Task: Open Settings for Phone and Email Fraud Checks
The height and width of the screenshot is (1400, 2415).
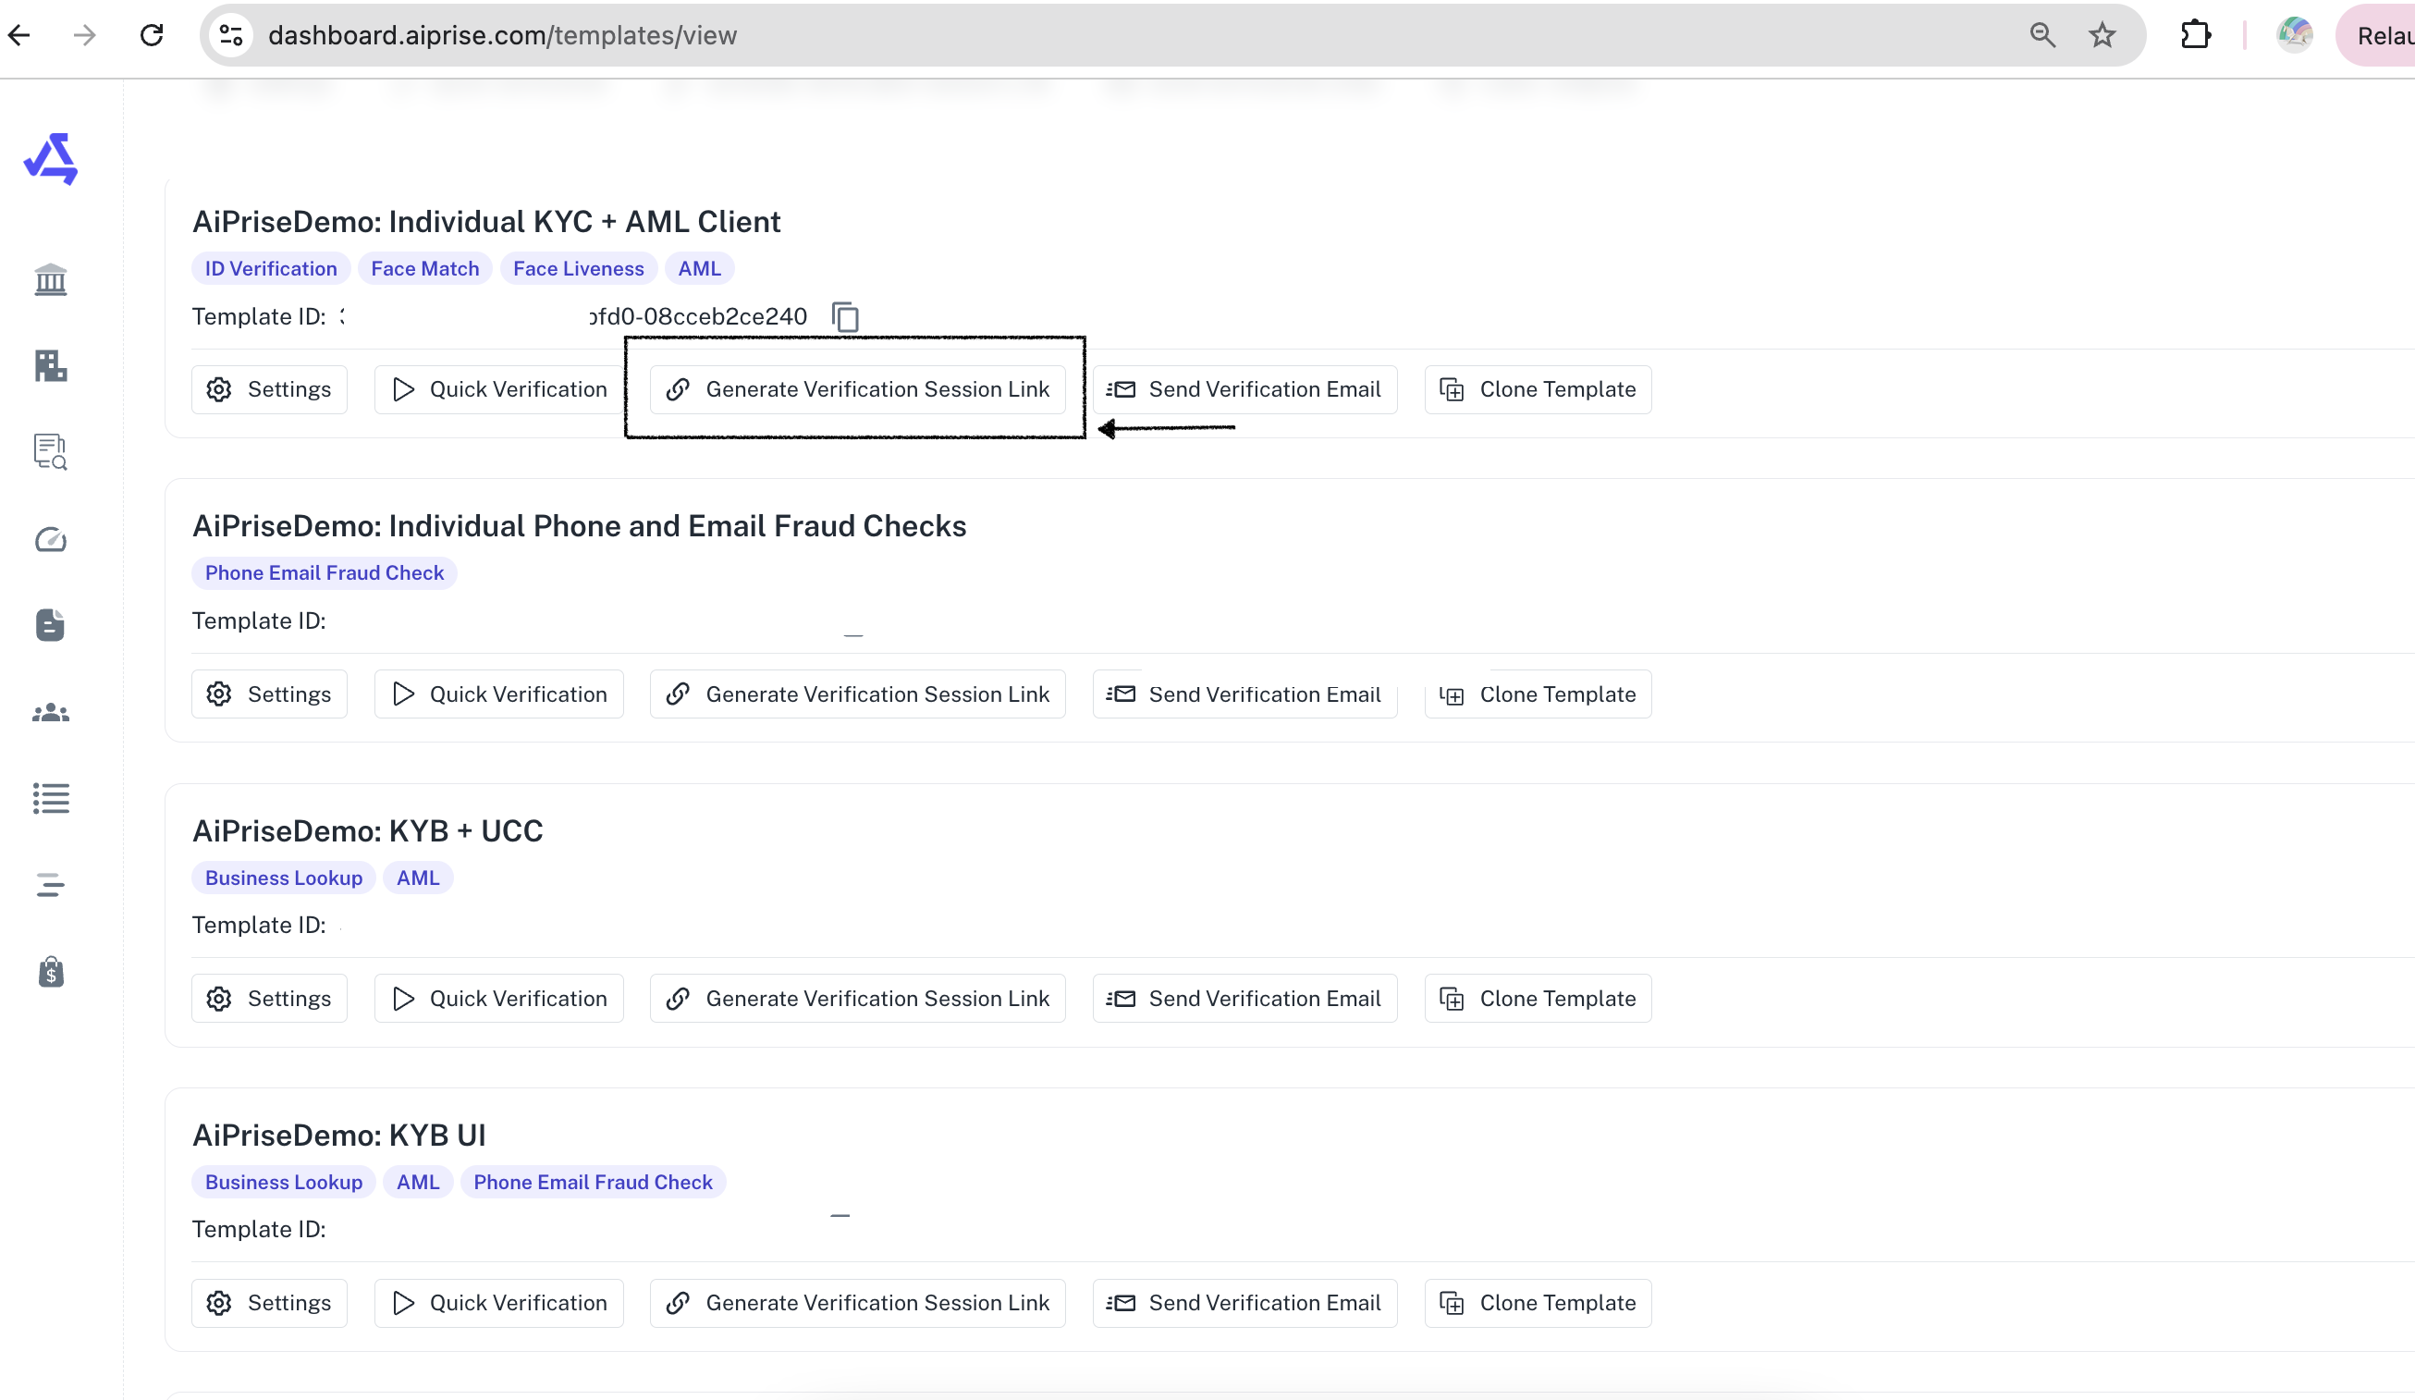Action: pyautogui.click(x=269, y=694)
